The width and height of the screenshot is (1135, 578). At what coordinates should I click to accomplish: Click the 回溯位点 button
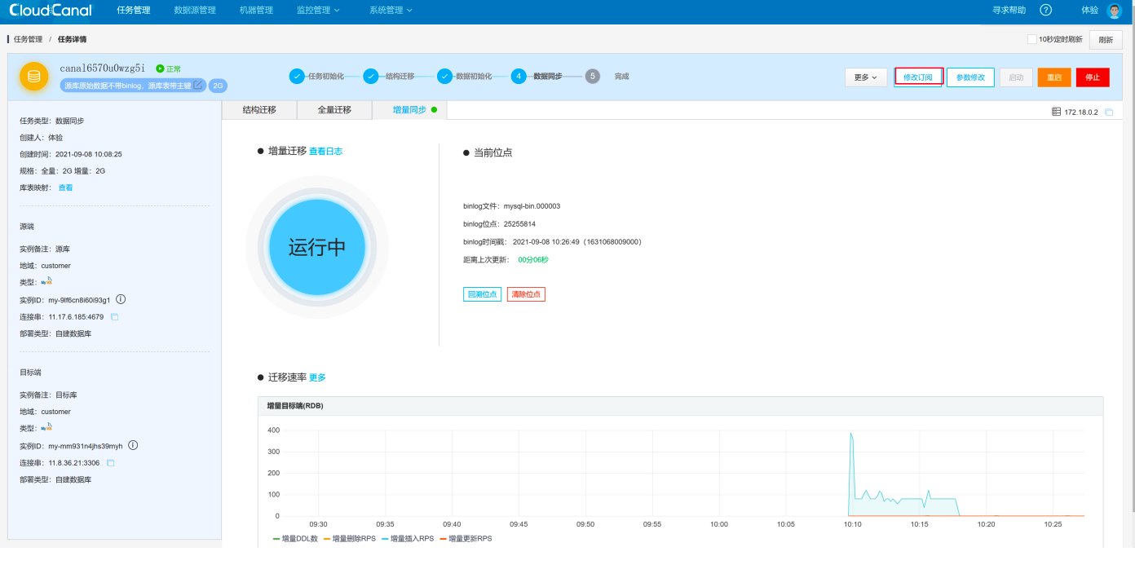coord(482,294)
